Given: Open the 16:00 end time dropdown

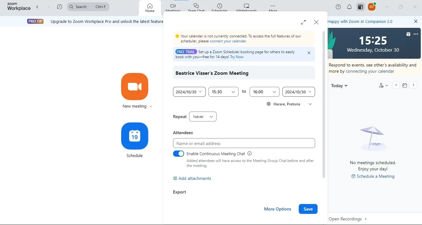Looking at the screenshot, I should 264,92.
